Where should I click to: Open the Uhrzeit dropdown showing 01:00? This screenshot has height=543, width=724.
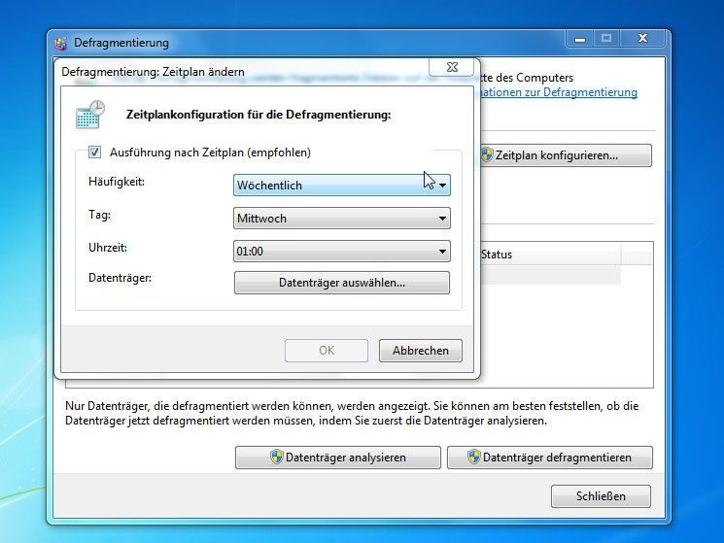[x=342, y=252]
